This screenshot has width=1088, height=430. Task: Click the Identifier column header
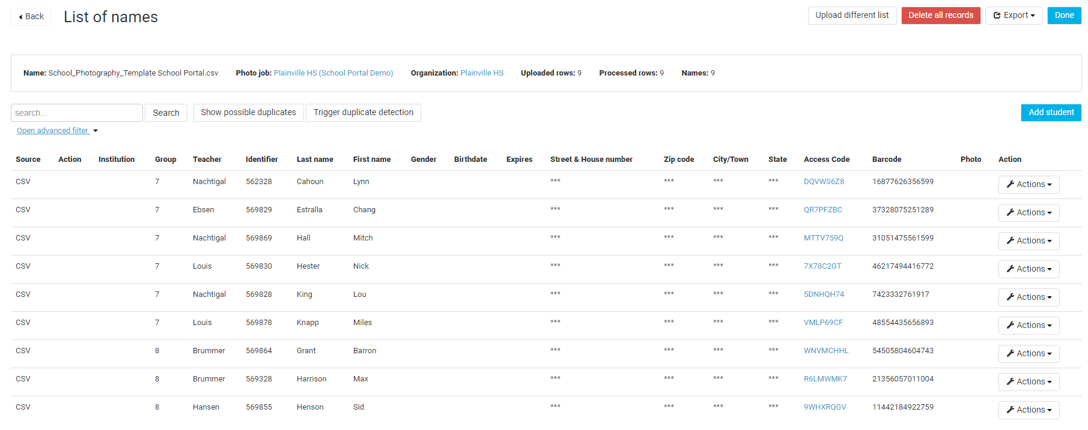[262, 160]
